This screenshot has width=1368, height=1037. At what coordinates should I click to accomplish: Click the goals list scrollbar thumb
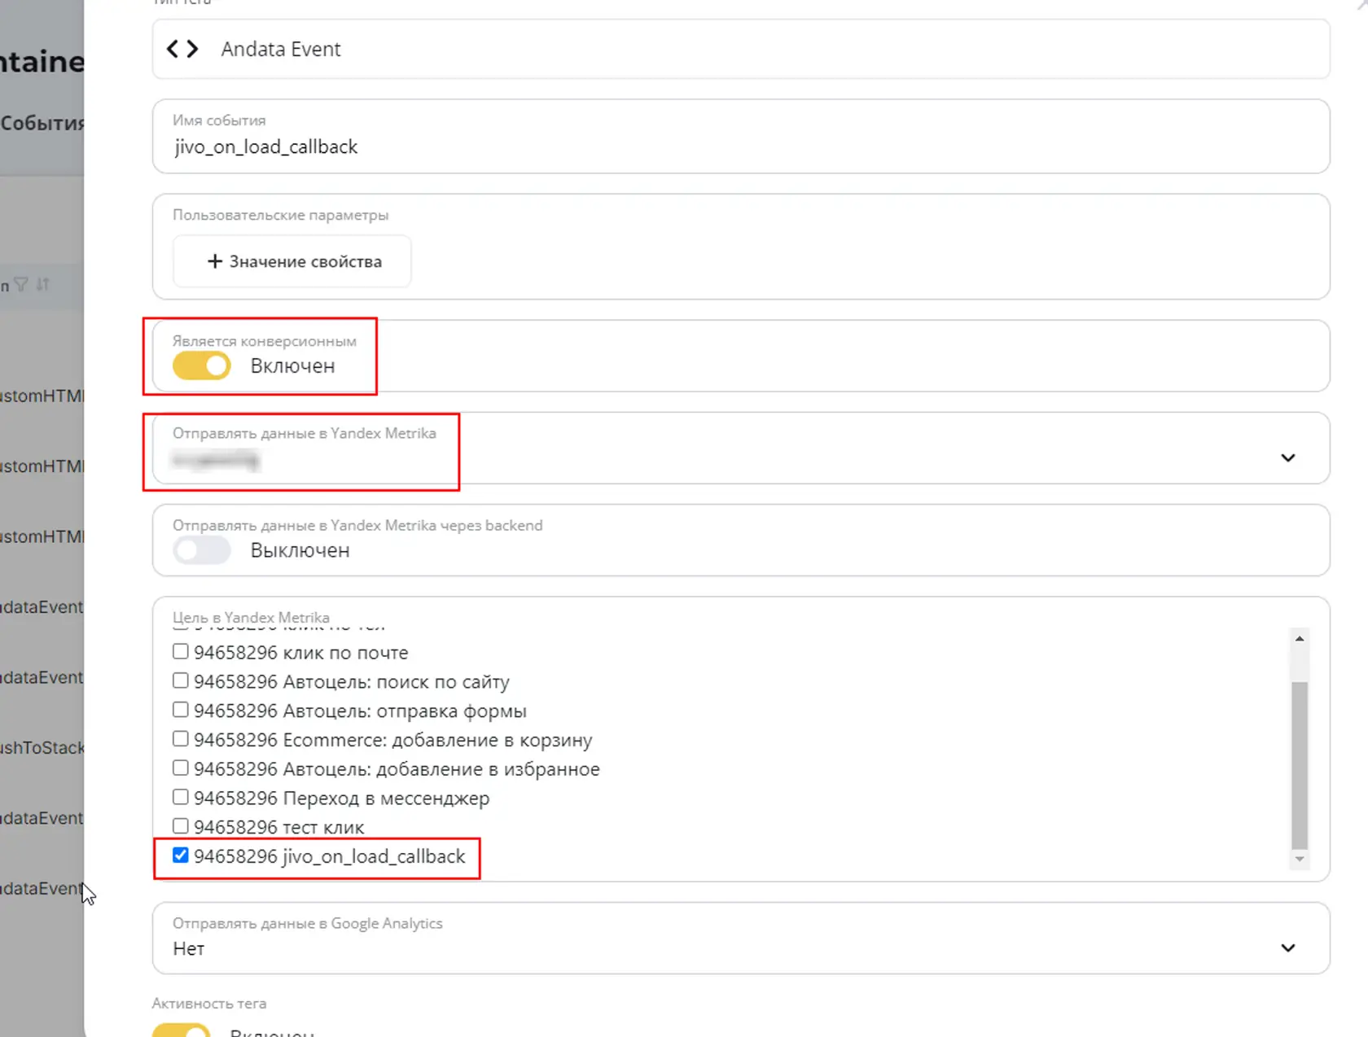coord(1300,765)
